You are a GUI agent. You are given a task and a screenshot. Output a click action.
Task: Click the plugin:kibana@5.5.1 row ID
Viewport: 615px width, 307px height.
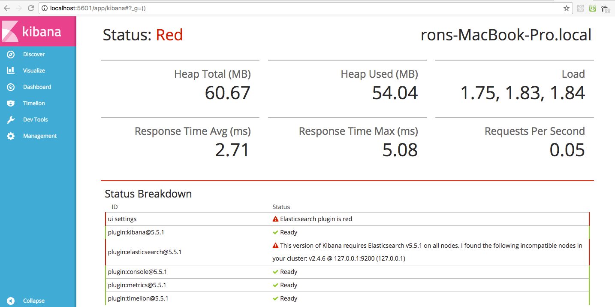136,232
